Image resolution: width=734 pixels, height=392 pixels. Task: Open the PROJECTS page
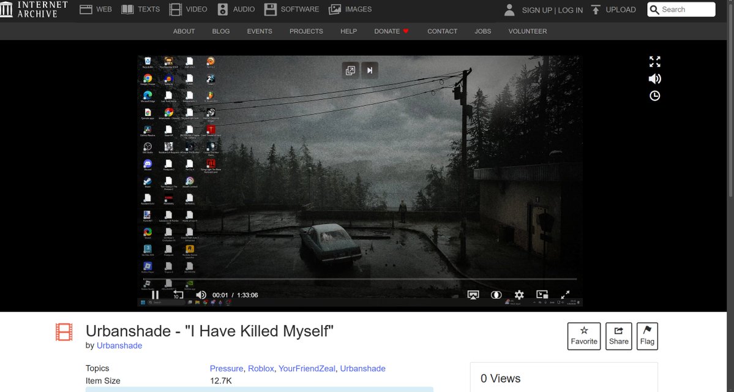click(306, 31)
